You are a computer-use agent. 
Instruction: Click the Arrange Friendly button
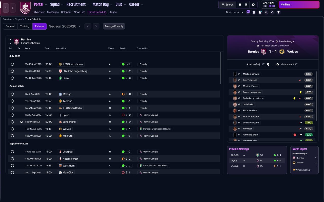[x=114, y=26]
